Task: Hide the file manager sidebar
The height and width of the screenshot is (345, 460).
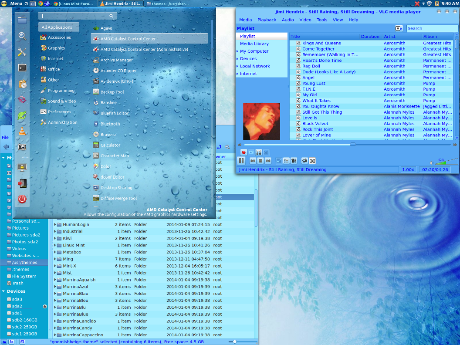Action: click(x=22, y=342)
